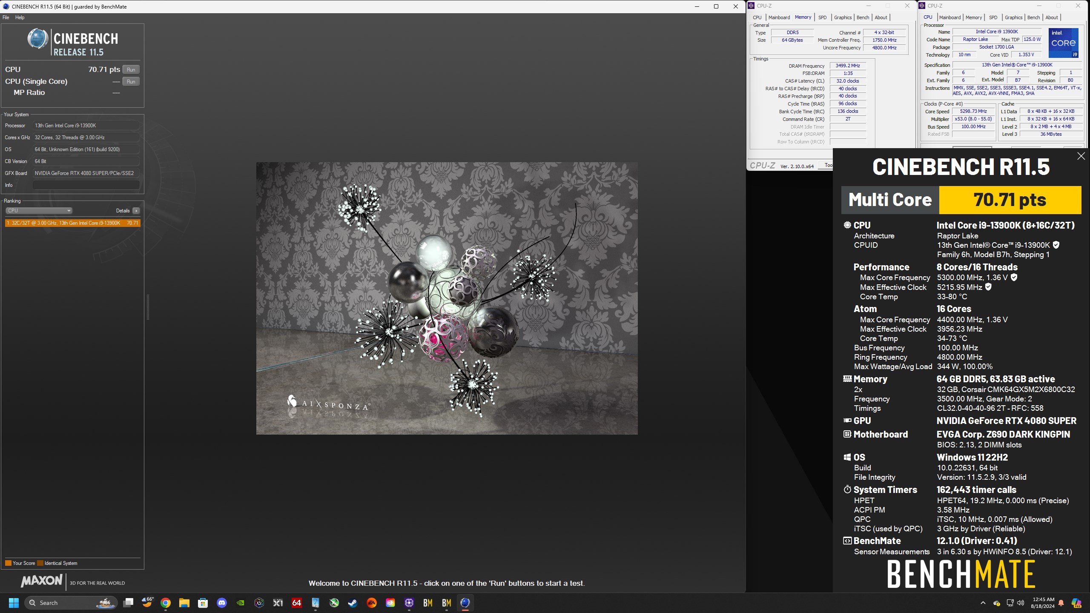Click the Info text field in Your System
This screenshot has width=1090, height=613.
86,185
